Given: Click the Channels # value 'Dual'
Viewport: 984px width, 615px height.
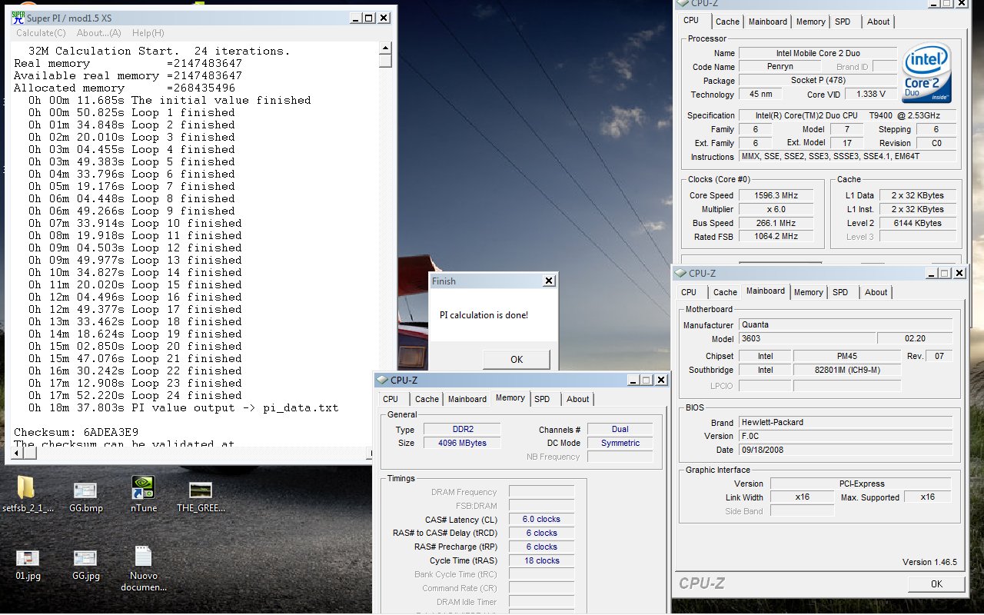Looking at the screenshot, I should [620, 429].
